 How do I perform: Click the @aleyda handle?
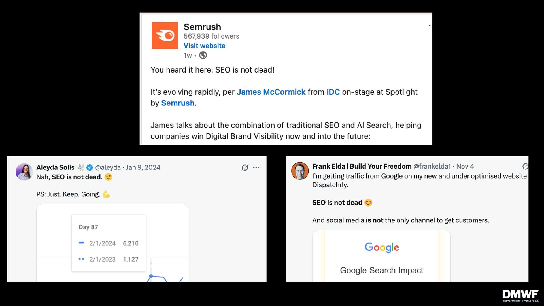coord(108,168)
